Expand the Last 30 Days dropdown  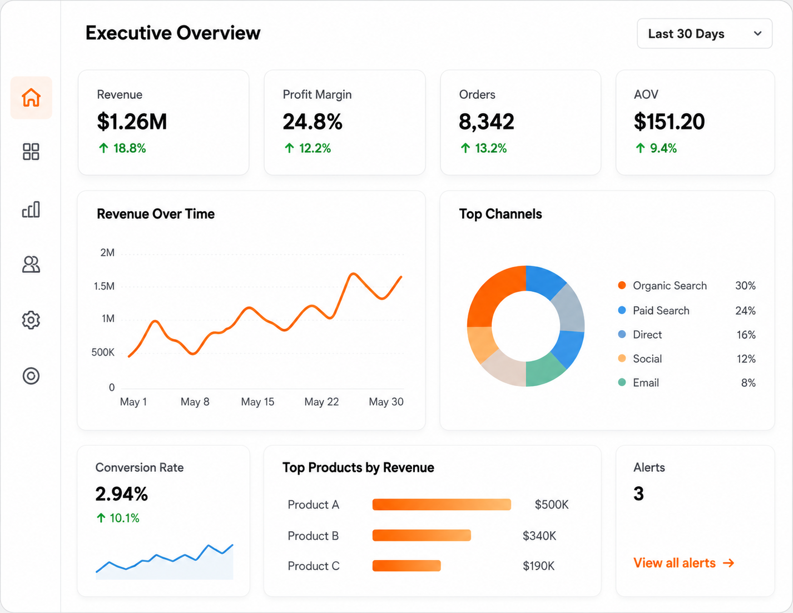705,33
